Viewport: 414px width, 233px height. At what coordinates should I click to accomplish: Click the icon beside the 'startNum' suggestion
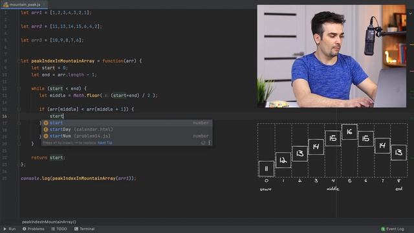(46, 136)
